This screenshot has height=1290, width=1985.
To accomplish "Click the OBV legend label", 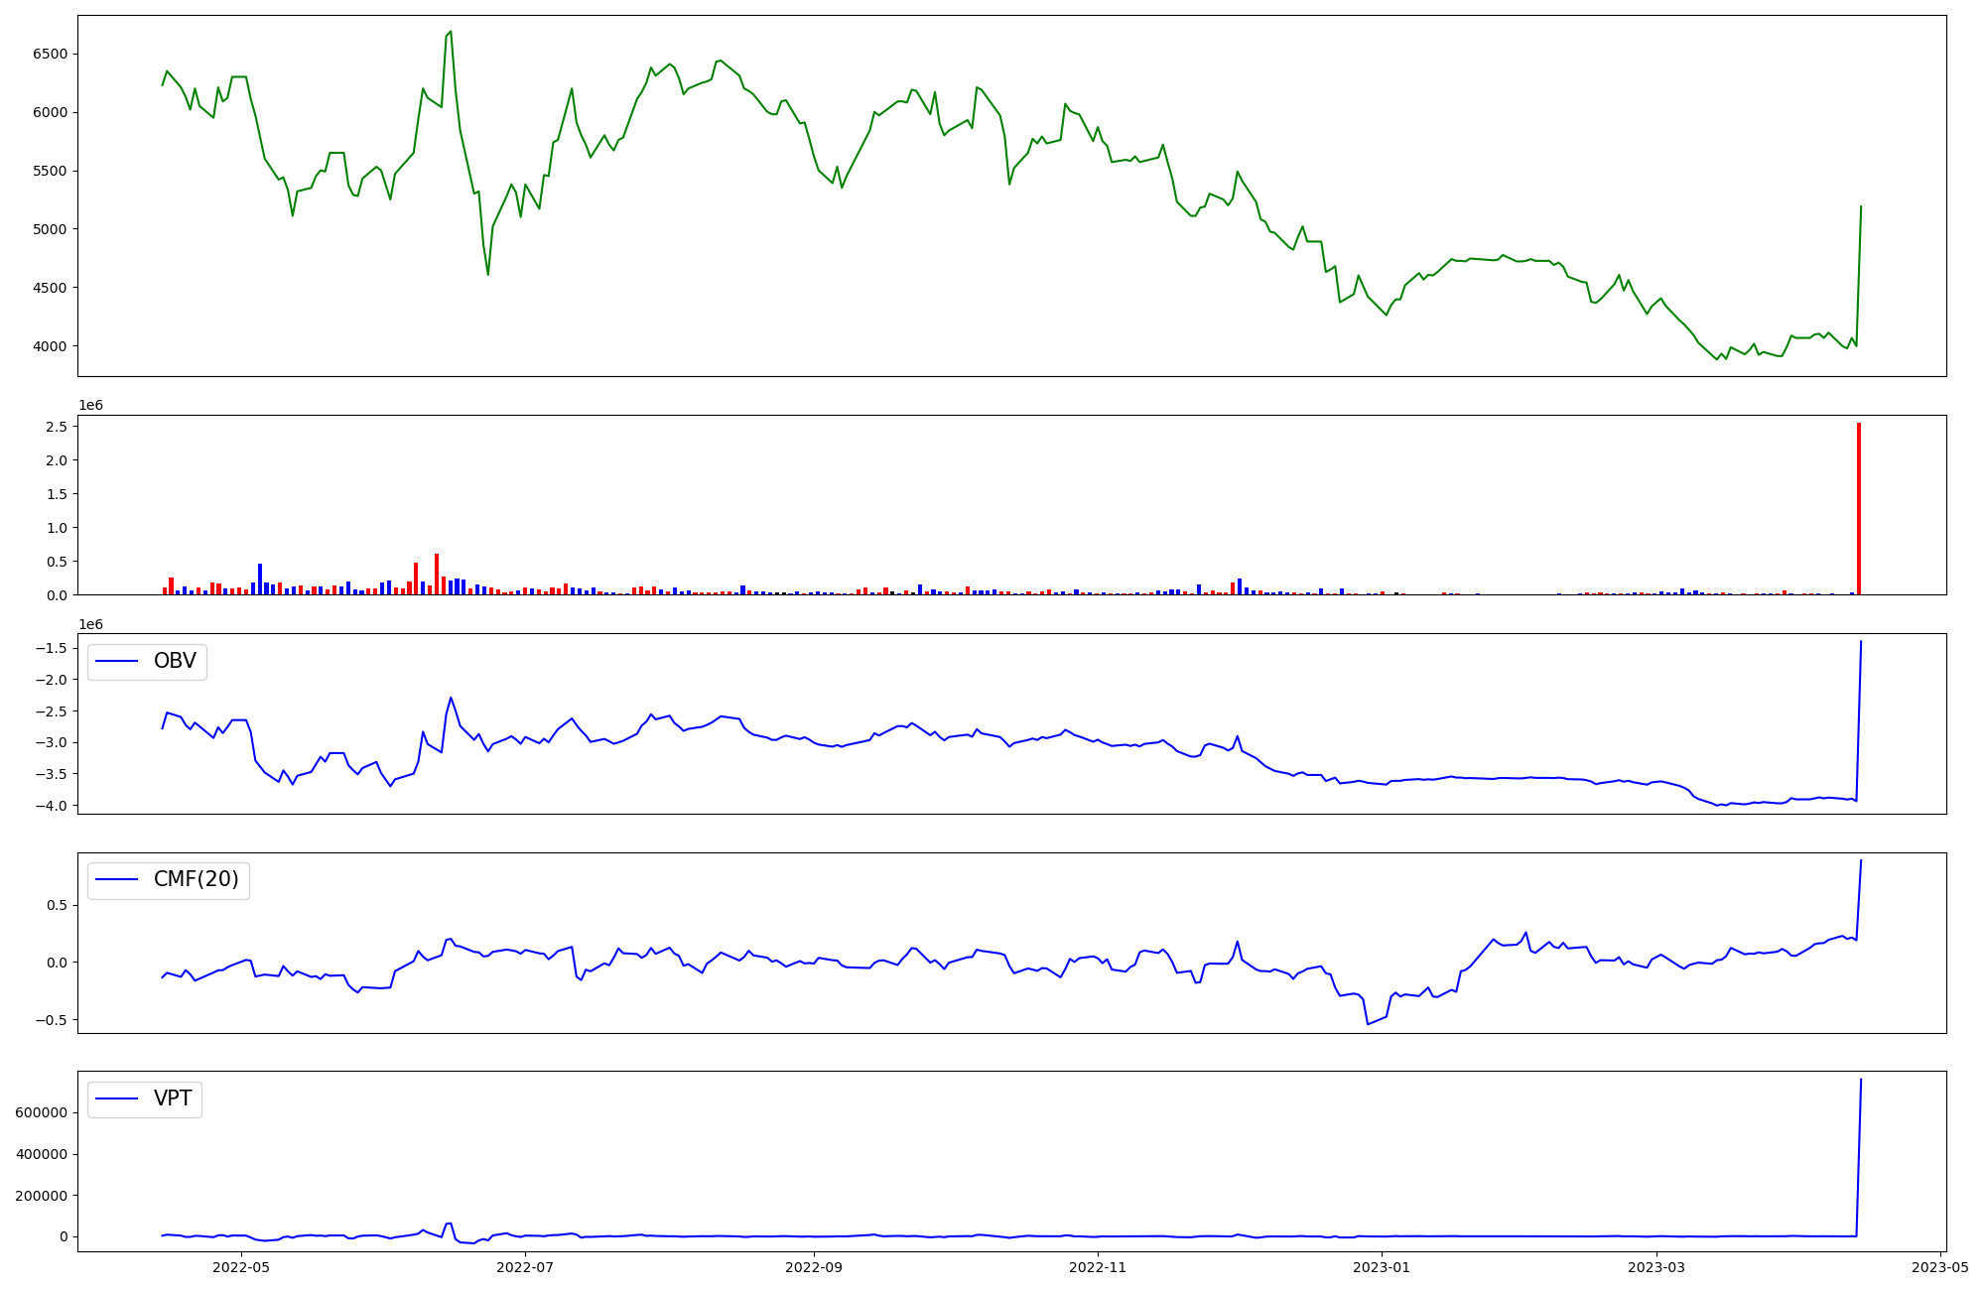I will pyautogui.click(x=175, y=661).
